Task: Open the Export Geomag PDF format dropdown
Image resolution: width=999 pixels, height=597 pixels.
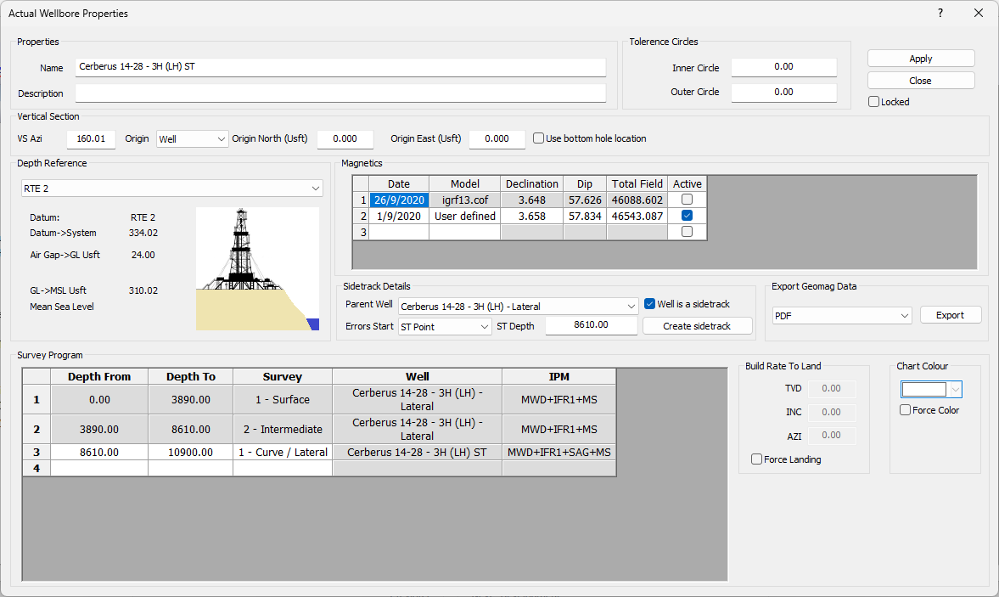Action: click(x=841, y=315)
